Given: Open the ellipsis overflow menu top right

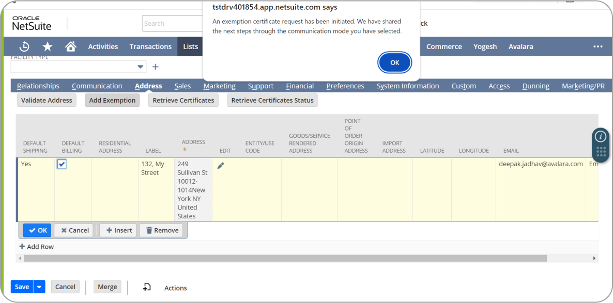Looking at the screenshot, I should [597, 46].
